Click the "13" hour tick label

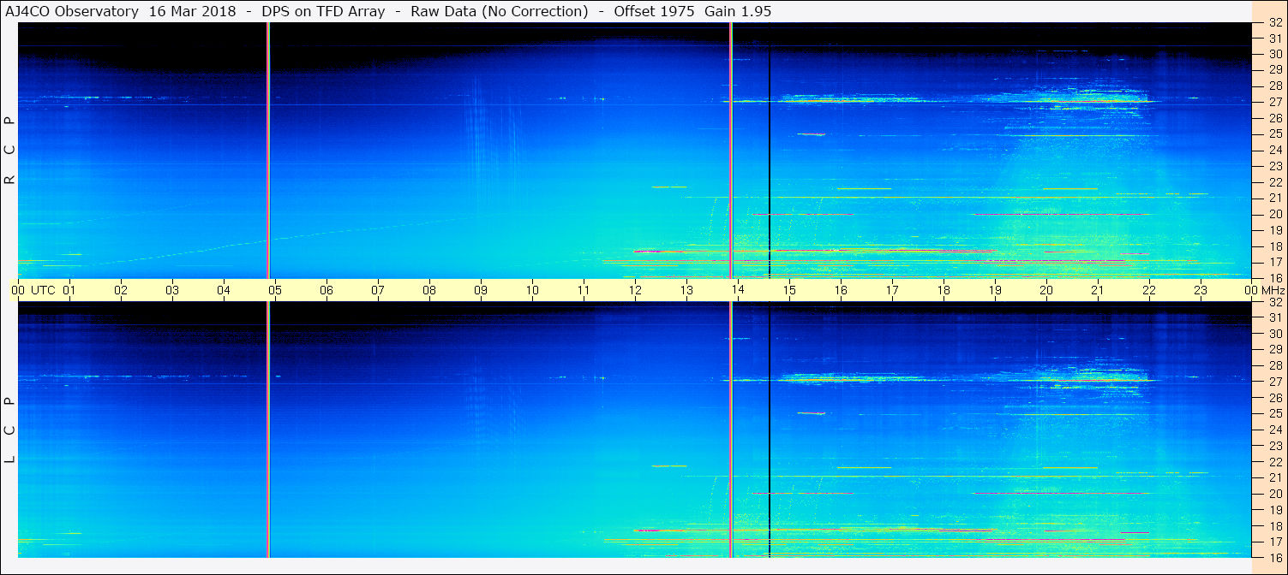(x=686, y=290)
